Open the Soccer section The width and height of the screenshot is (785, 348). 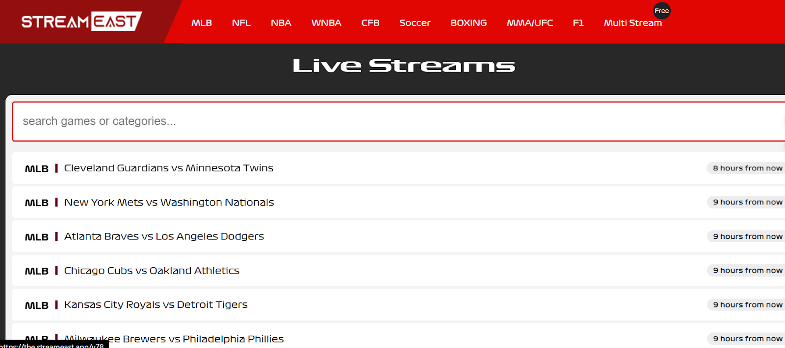click(x=415, y=23)
